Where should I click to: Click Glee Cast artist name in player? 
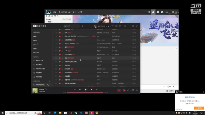(42, 92)
